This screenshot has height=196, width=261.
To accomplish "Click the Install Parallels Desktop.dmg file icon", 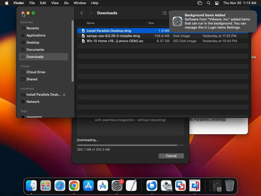I will click(83, 31).
